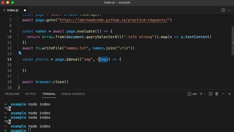Click the selected 'imgs' parameter
Image resolution: width=234 pixels, height=132 pixels.
(x=104, y=59)
